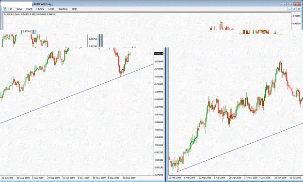Open the File menu

coord(10,9)
